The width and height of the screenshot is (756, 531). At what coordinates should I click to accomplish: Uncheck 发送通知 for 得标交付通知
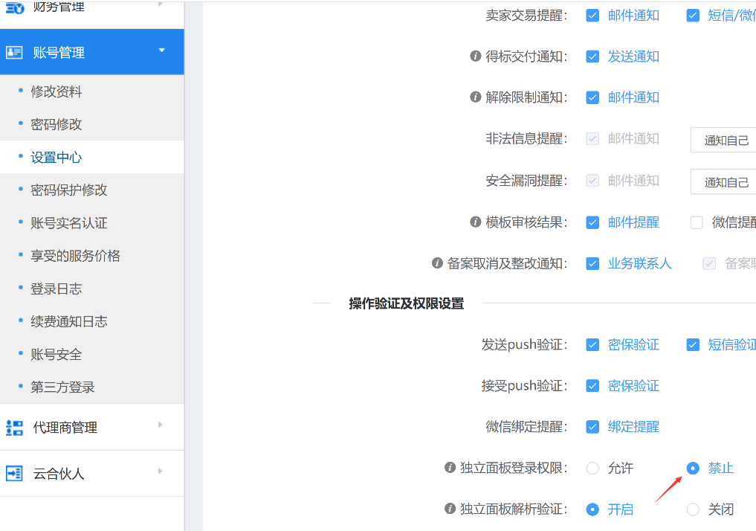(592, 57)
